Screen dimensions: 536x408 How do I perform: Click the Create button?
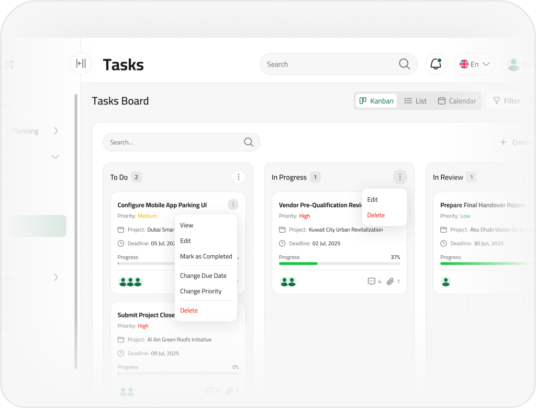click(516, 142)
